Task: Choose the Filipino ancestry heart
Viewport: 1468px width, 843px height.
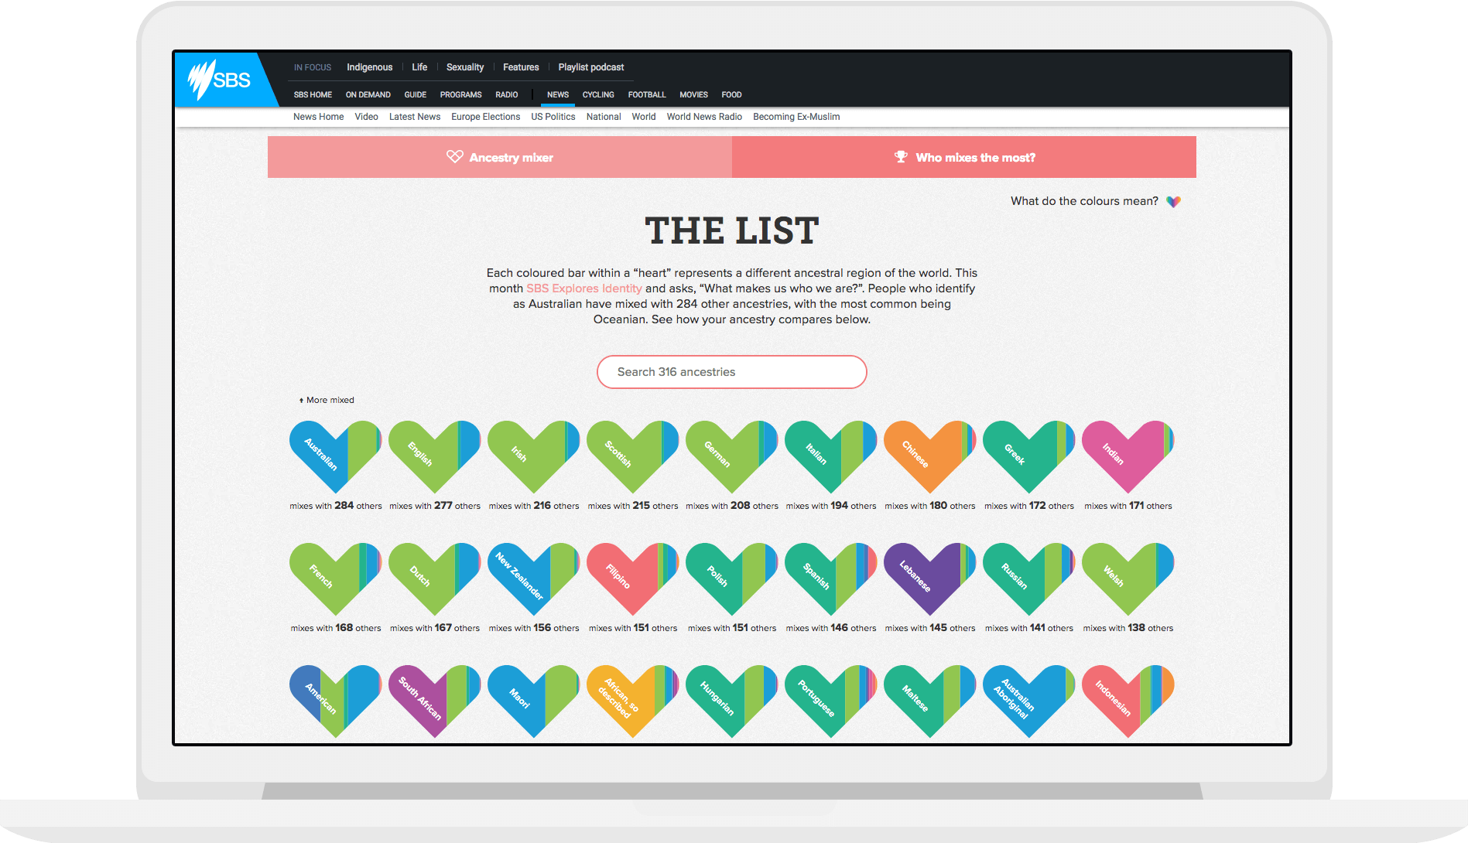Action: [x=632, y=578]
